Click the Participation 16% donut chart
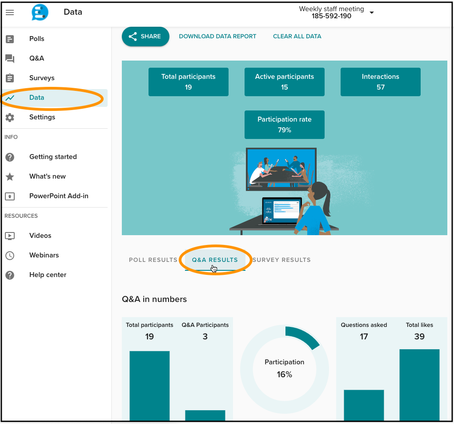The height and width of the screenshot is (424, 454). coord(285,369)
